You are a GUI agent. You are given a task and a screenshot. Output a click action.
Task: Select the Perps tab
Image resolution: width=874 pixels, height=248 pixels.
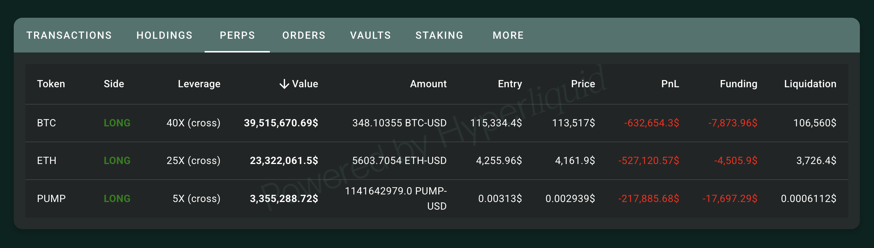coord(237,35)
